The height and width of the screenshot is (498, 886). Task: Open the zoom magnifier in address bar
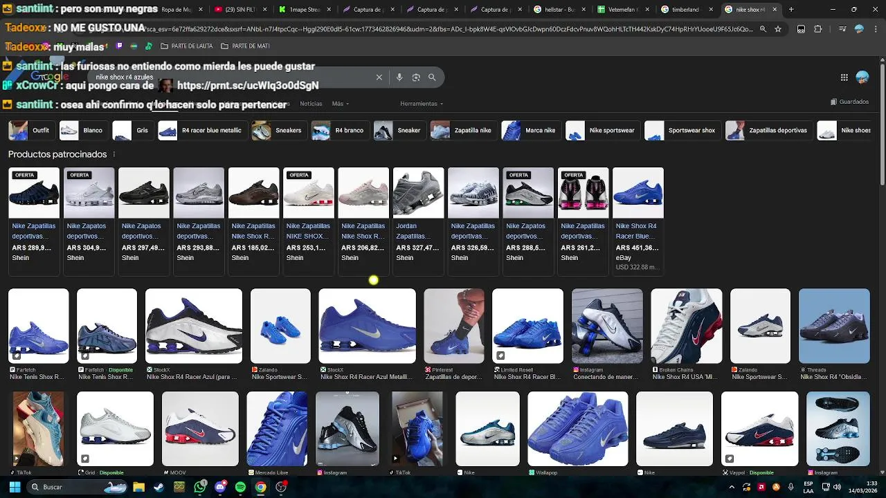763,29
